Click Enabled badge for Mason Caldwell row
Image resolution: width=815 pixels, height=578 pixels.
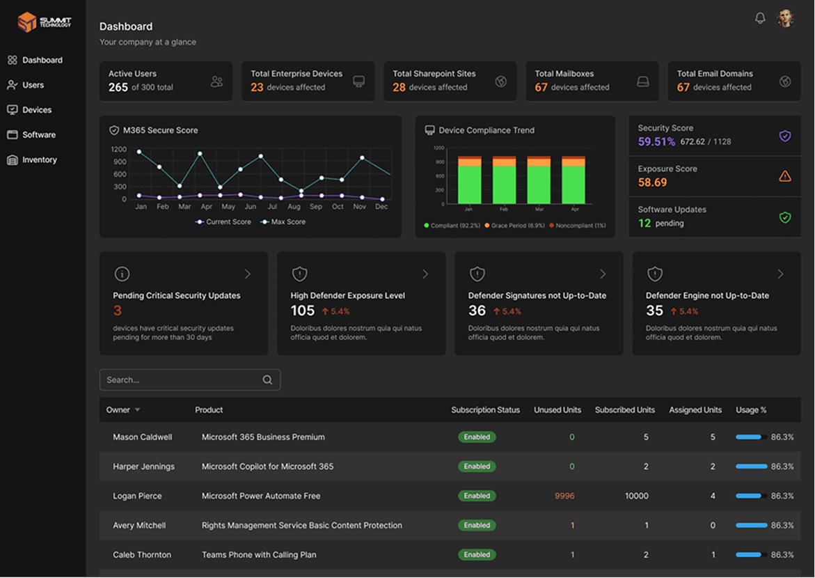pyautogui.click(x=477, y=437)
